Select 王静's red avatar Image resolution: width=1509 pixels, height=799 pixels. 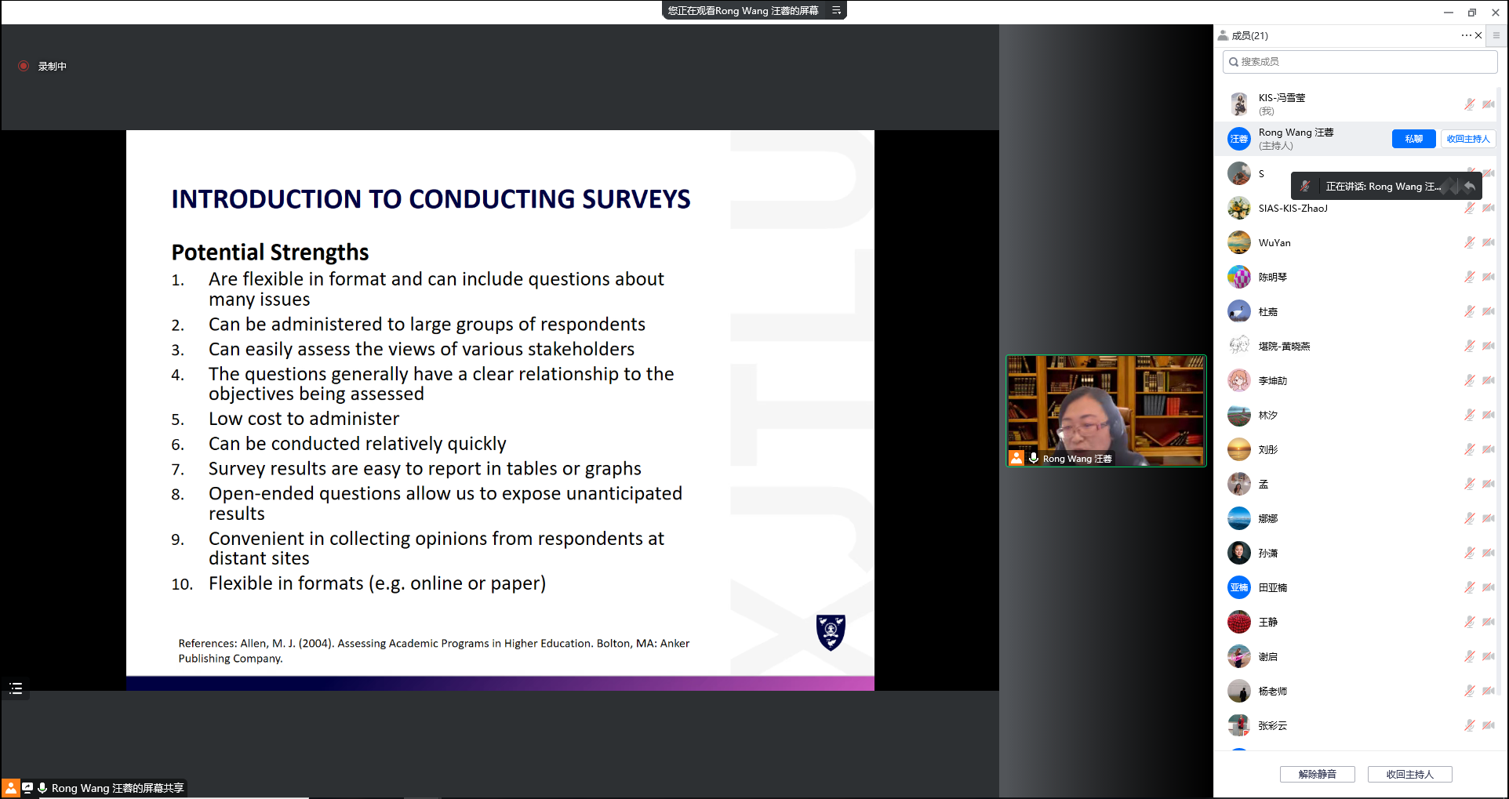tap(1239, 622)
